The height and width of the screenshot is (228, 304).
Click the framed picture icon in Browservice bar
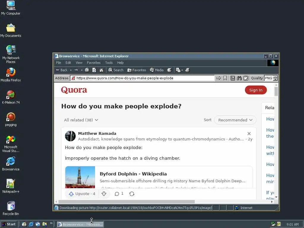(x=233, y=78)
